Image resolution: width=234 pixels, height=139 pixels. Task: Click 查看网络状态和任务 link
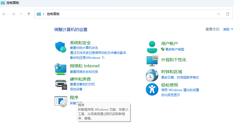84,72
